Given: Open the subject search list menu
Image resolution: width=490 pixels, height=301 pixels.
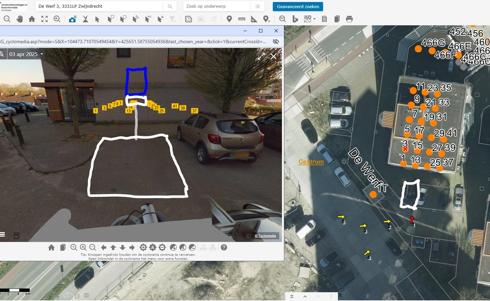Looking at the screenshot, I should coord(258,6).
